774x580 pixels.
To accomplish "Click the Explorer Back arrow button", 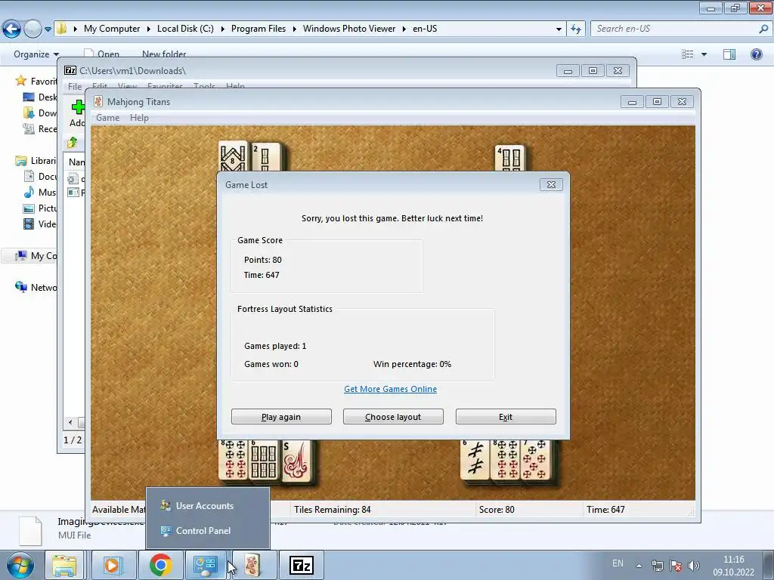I will coord(12,29).
